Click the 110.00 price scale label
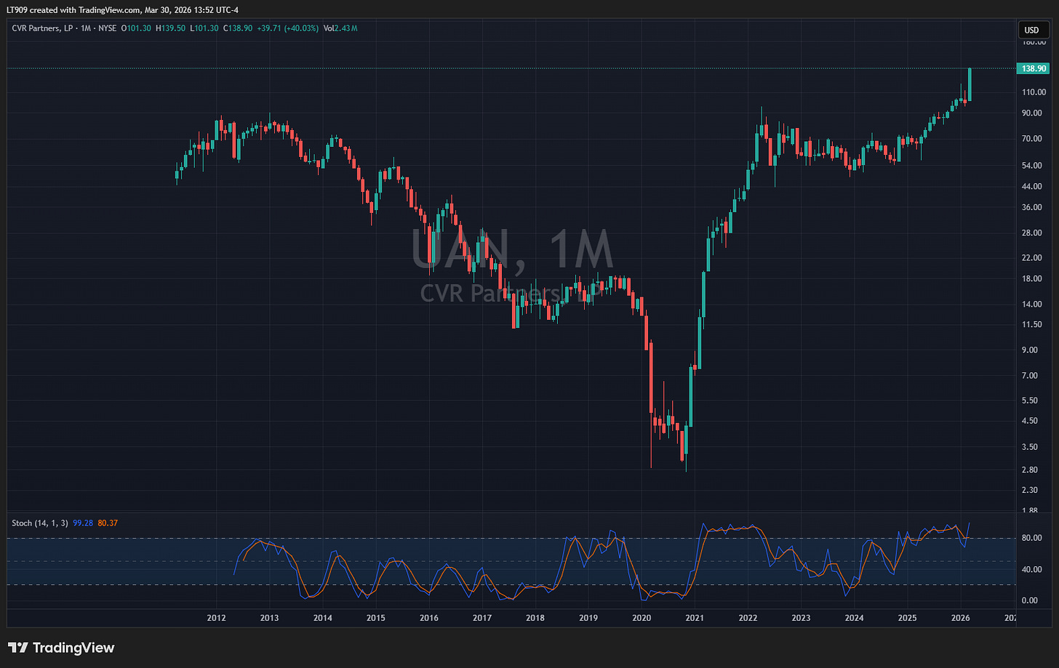This screenshot has height=668, width=1059. click(x=1034, y=92)
